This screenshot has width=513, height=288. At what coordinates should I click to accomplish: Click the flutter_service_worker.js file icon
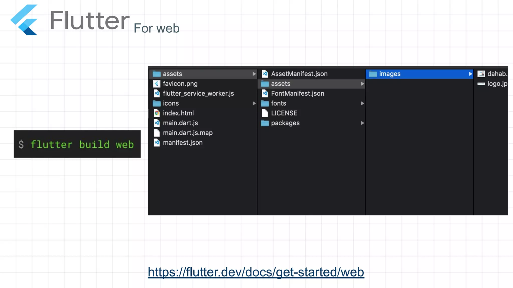point(157,93)
